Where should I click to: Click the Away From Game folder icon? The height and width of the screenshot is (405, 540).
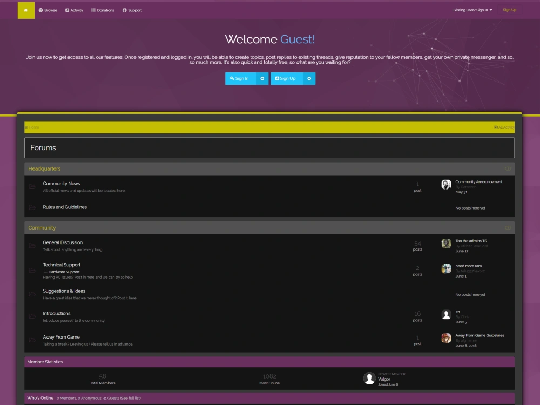[32, 340]
